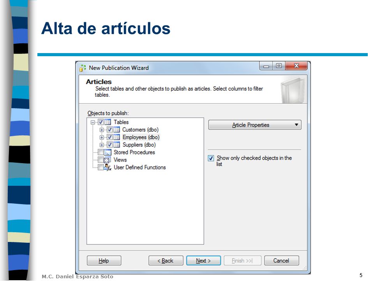
Task: Click the Stored Procedures icon
Action: (x=108, y=152)
